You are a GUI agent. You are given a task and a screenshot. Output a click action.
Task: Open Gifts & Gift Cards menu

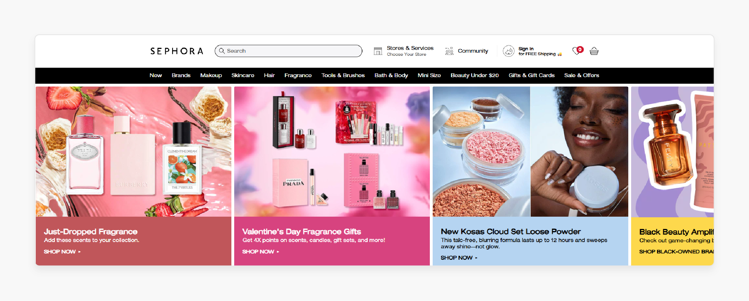(531, 75)
